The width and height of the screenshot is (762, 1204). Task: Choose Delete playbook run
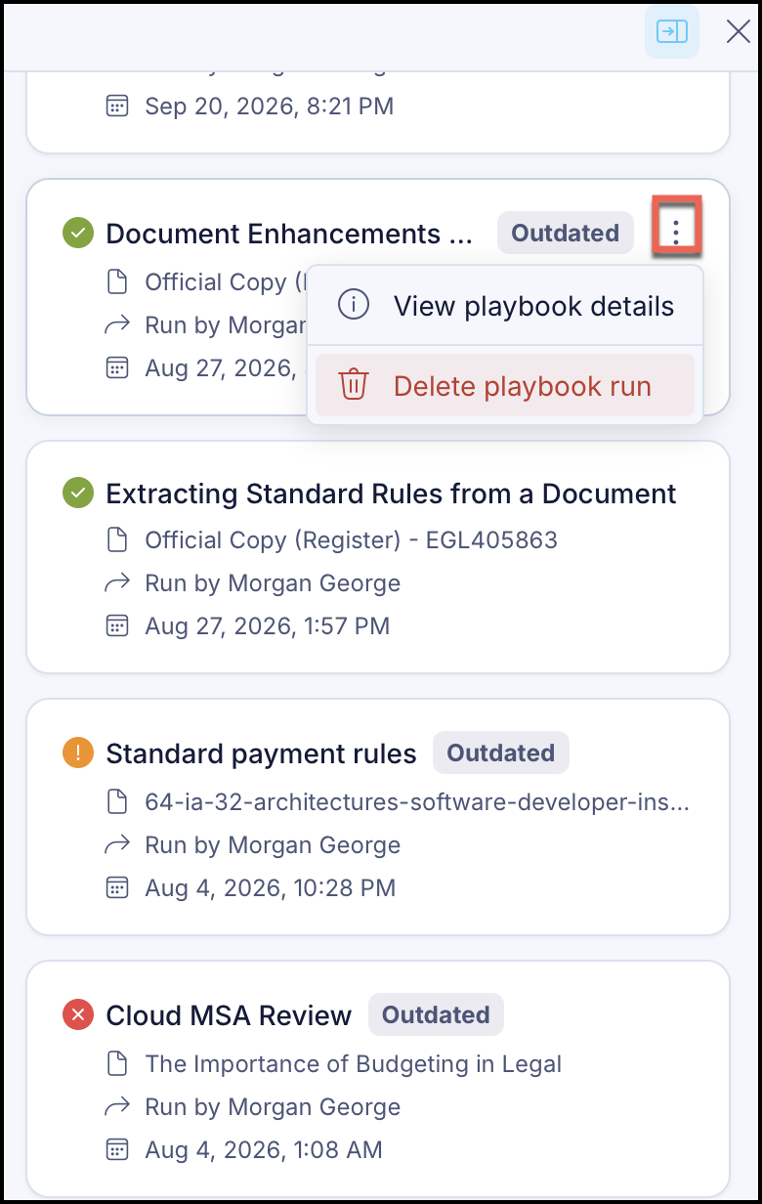pyautogui.click(x=505, y=385)
